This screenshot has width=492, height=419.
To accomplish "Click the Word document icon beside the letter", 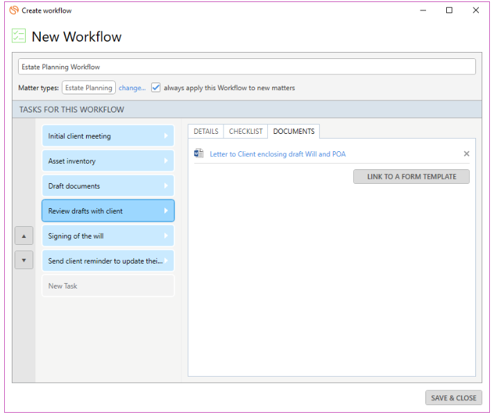I will [198, 154].
